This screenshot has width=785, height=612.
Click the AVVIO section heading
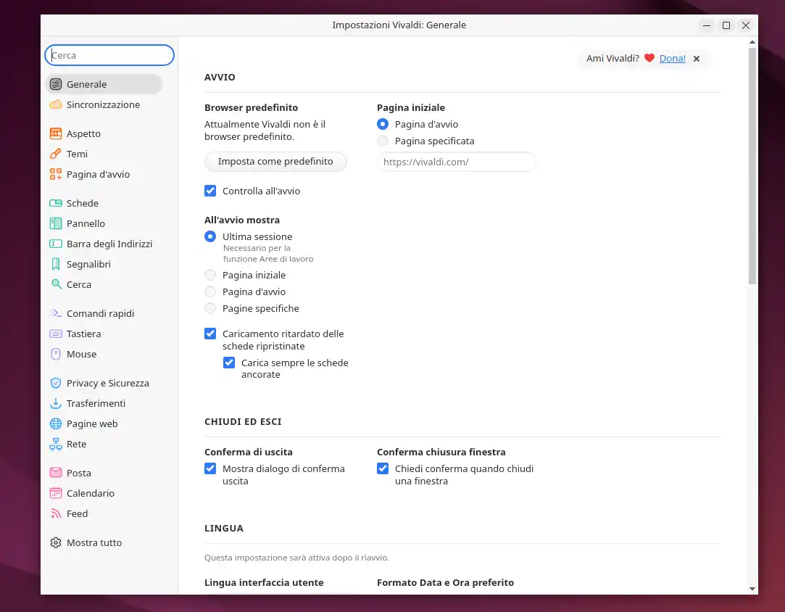[220, 77]
